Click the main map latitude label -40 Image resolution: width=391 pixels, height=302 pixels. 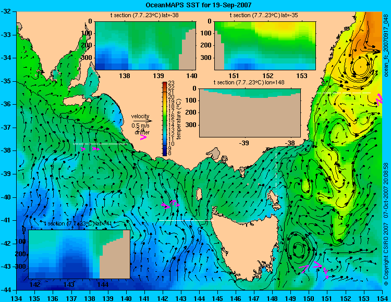[x=6, y=197]
